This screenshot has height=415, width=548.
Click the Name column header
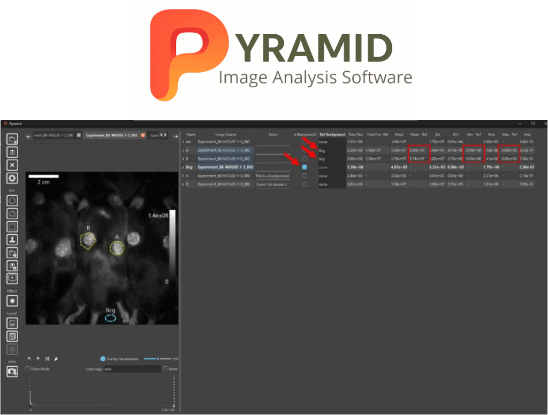[191, 134]
